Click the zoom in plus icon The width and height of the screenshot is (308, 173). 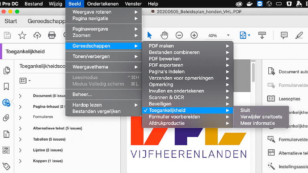194,35
